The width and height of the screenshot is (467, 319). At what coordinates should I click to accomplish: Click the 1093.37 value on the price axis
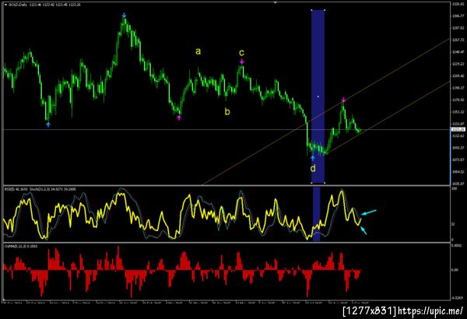coord(458,148)
